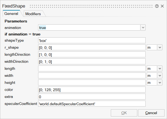
Task: Click the r_shape value field
Action: [92, 48]
